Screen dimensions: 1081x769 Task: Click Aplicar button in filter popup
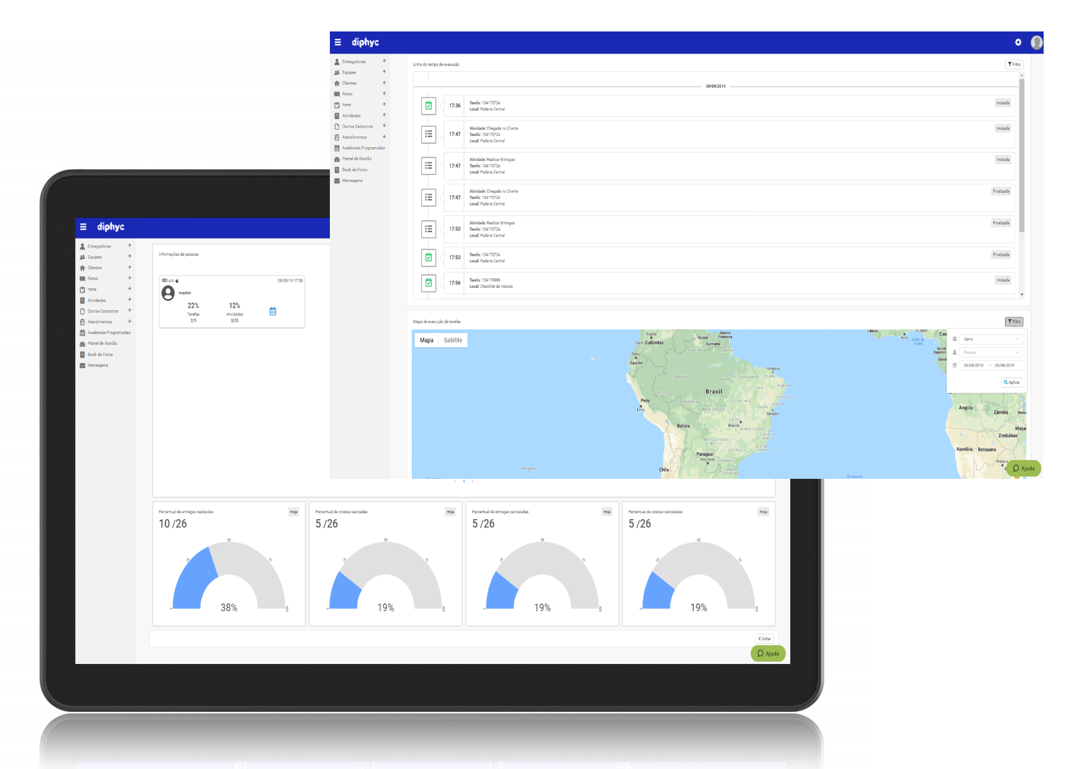pyautogui.click(x=1012, y=382)
